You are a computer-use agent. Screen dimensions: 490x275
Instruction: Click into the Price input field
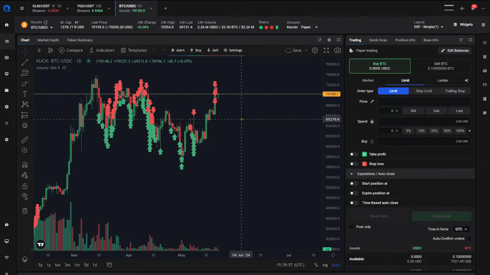pos(423,102)
